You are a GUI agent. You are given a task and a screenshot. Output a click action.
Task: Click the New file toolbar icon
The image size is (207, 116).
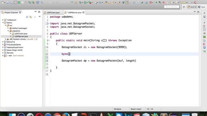pos(2,2)
